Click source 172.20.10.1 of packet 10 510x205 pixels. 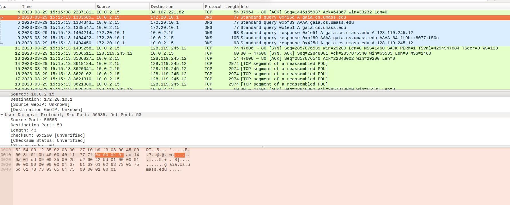tap(110, 43)
